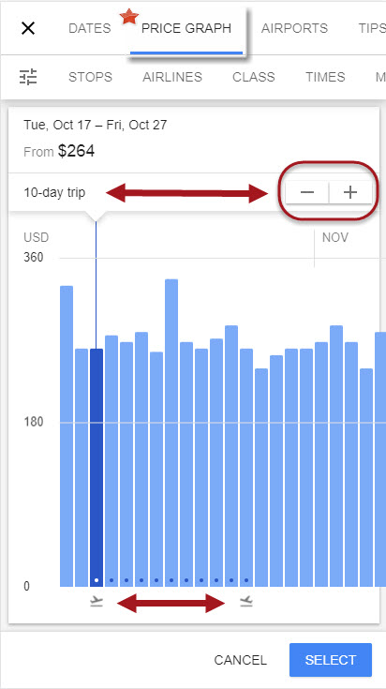Click the first price bar on left

67,436
